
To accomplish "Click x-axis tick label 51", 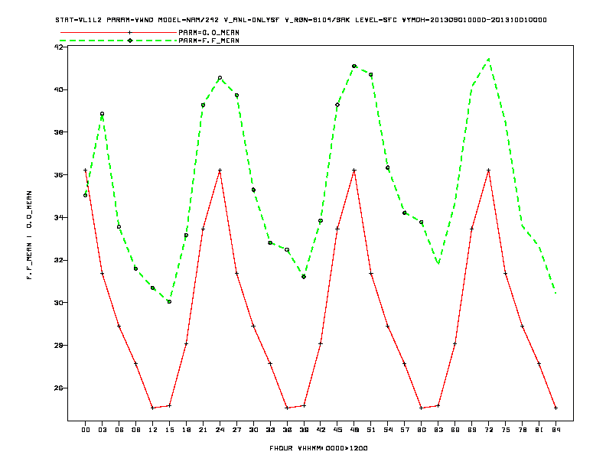I will (x=371, y=430).
